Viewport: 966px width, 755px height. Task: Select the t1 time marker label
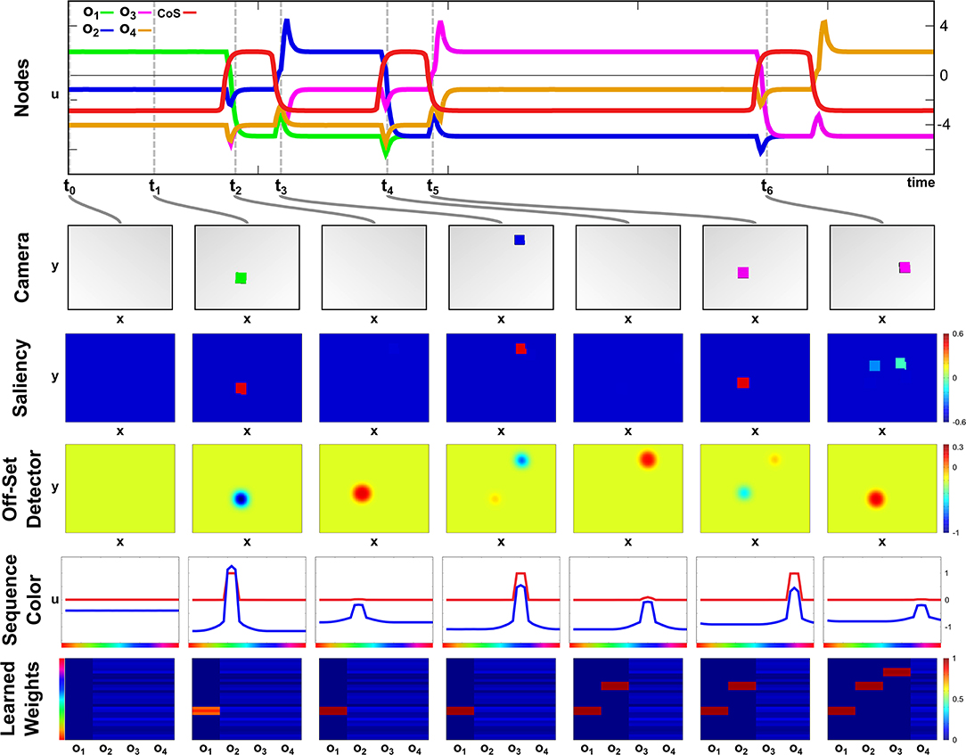pos(155,185)
